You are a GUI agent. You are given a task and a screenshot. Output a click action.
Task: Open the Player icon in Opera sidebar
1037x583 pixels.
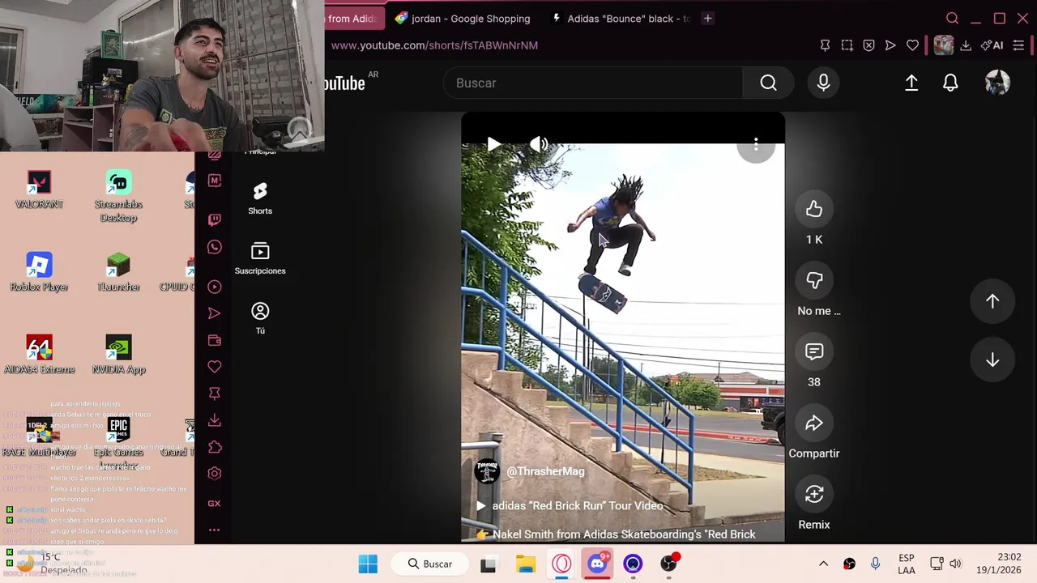(214, 287)
